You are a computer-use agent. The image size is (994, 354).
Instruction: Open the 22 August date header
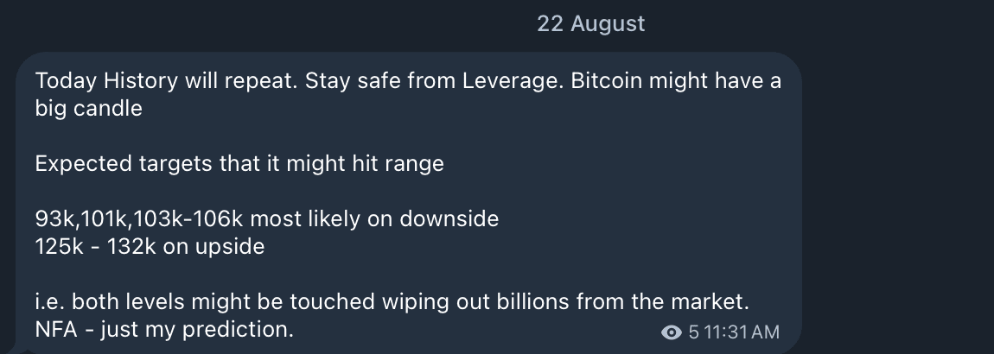(x=591, y=23)
